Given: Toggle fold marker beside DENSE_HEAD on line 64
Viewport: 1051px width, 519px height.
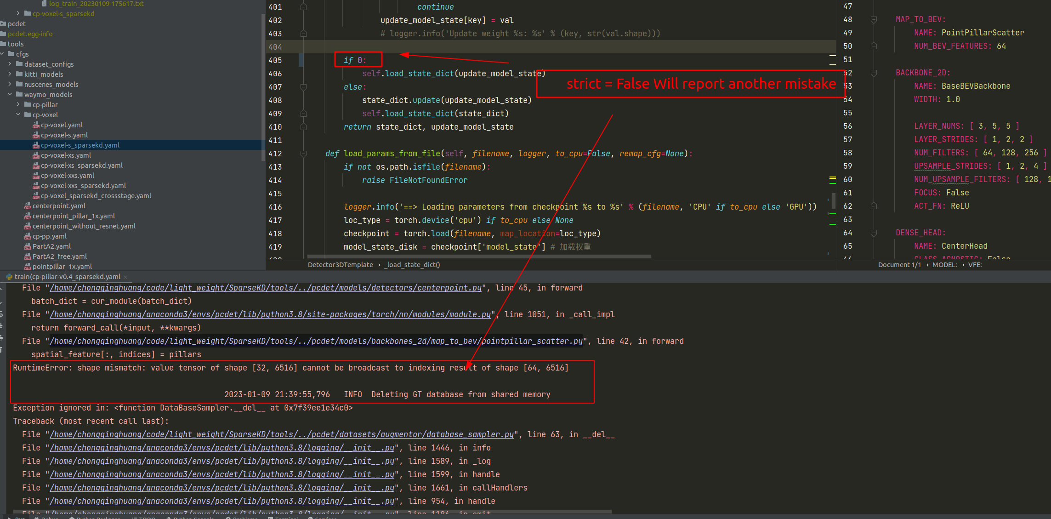Looking at the screenshot, I should [x=874, y=233].
